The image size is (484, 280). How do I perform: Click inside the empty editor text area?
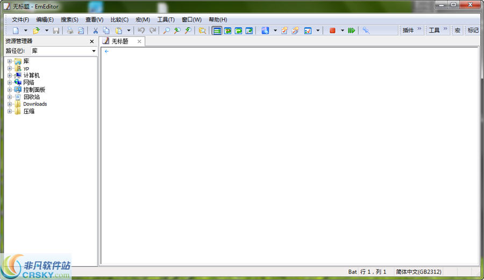point(289,156)
